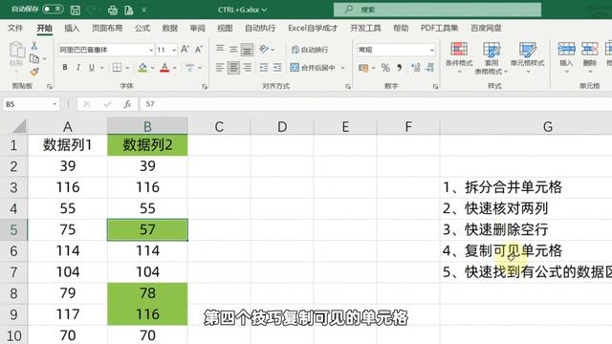Click the Cut scissors icon
Viewport: 612px width, 344px height.
(x=34, y=46)
